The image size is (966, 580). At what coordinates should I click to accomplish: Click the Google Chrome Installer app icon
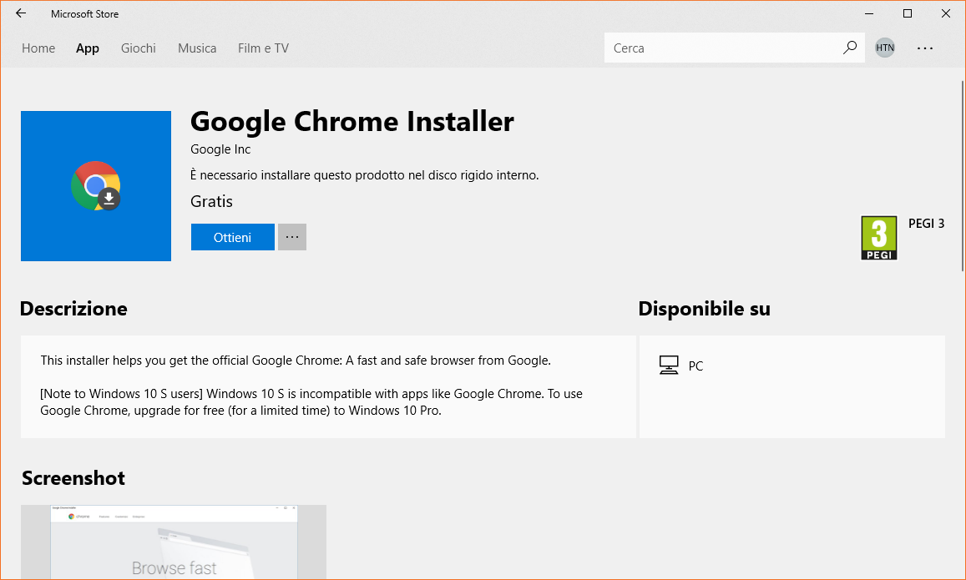pos(95,185)
